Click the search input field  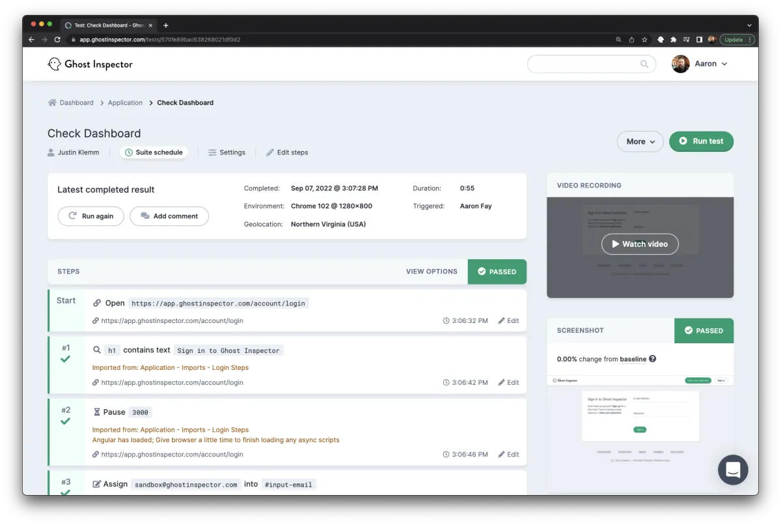592,64
